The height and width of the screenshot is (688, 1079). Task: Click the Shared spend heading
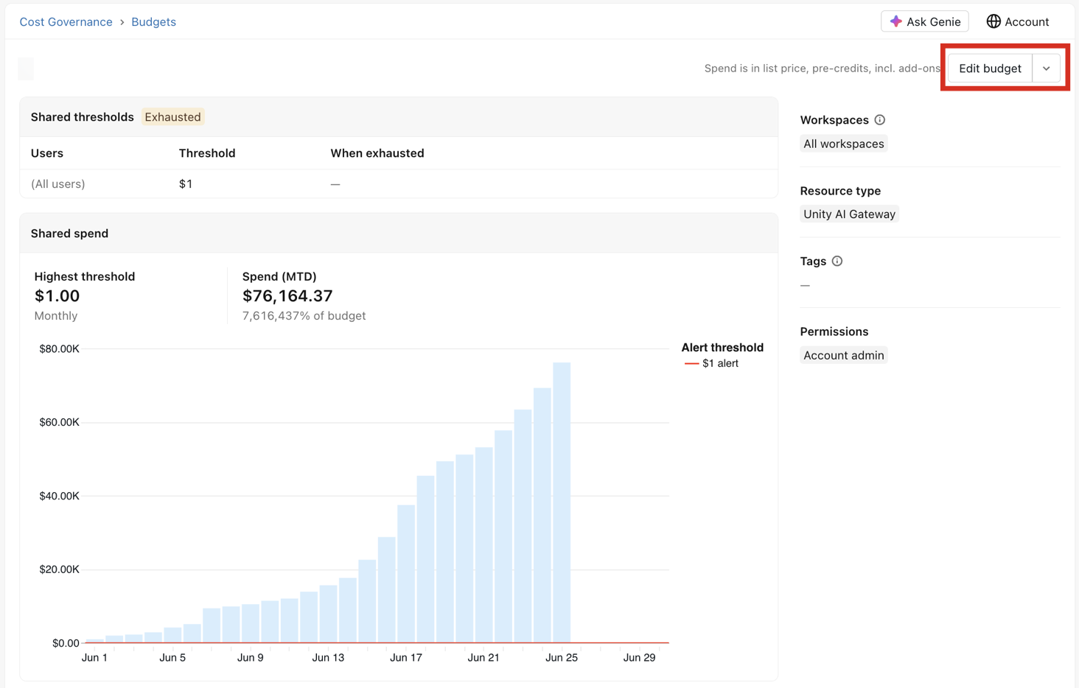click(69, 234)
